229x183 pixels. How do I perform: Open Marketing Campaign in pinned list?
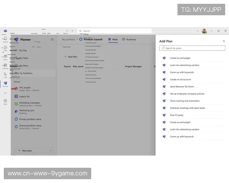tap(30, 103)
